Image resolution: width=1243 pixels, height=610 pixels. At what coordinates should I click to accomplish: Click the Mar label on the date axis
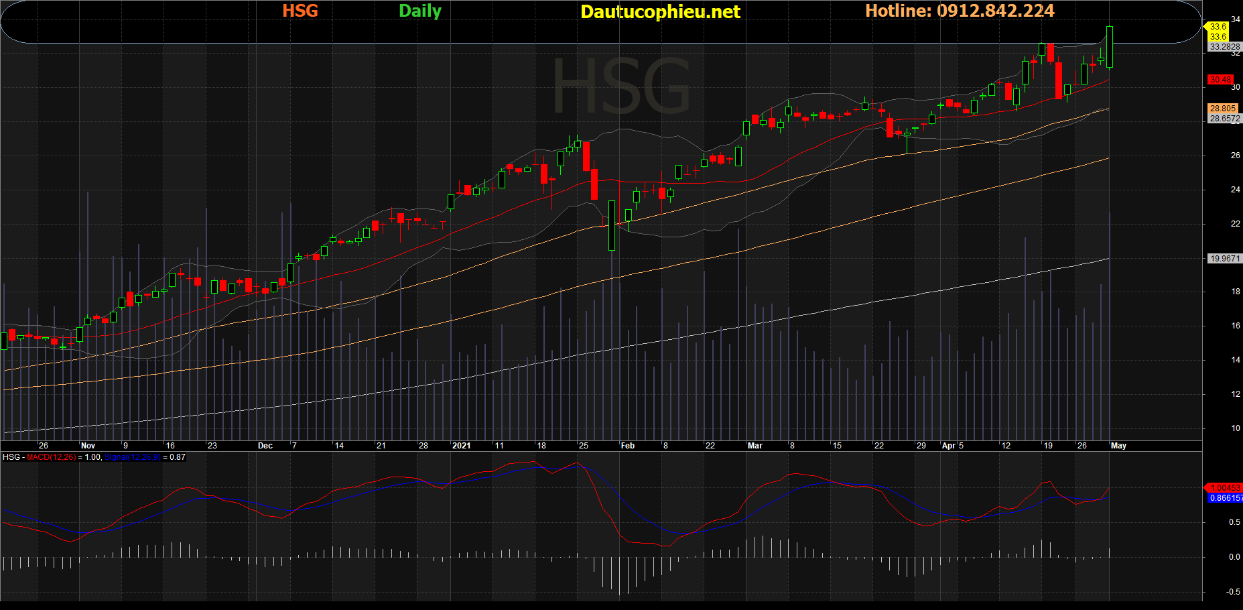click(x=755, y=446)
